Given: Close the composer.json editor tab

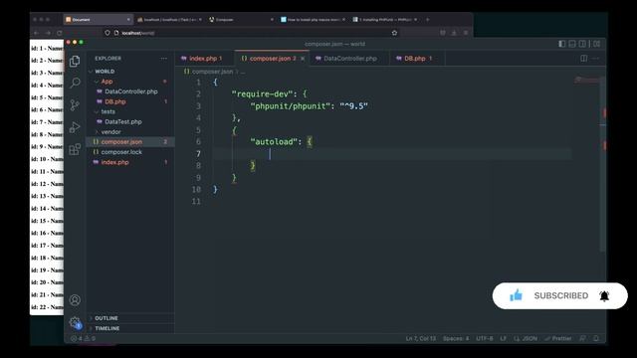Looking at the screenshot, I should [303, 59].
